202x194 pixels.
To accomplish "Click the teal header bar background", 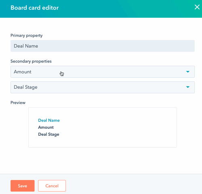I will 121,9.
